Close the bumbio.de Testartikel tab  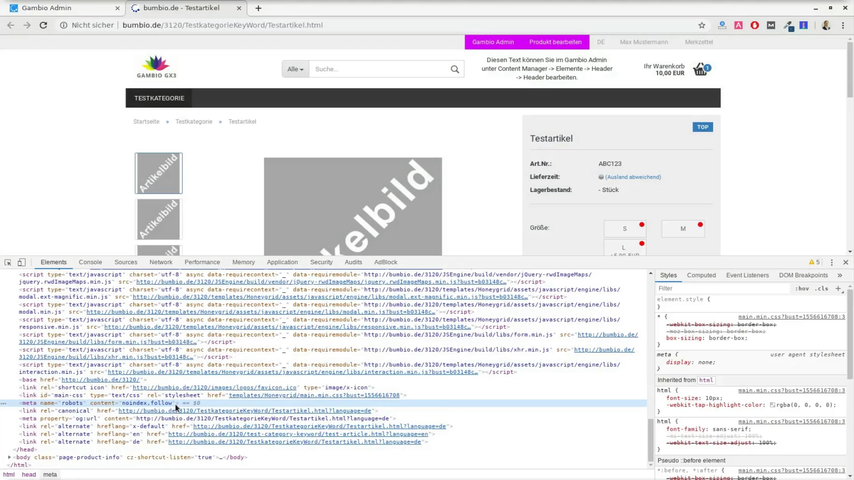239,8
